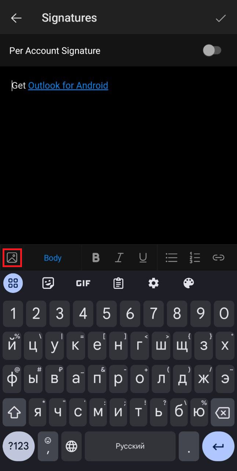Open keyboard settings gear
Screen dimensions: 237x471
pos(153,283)
